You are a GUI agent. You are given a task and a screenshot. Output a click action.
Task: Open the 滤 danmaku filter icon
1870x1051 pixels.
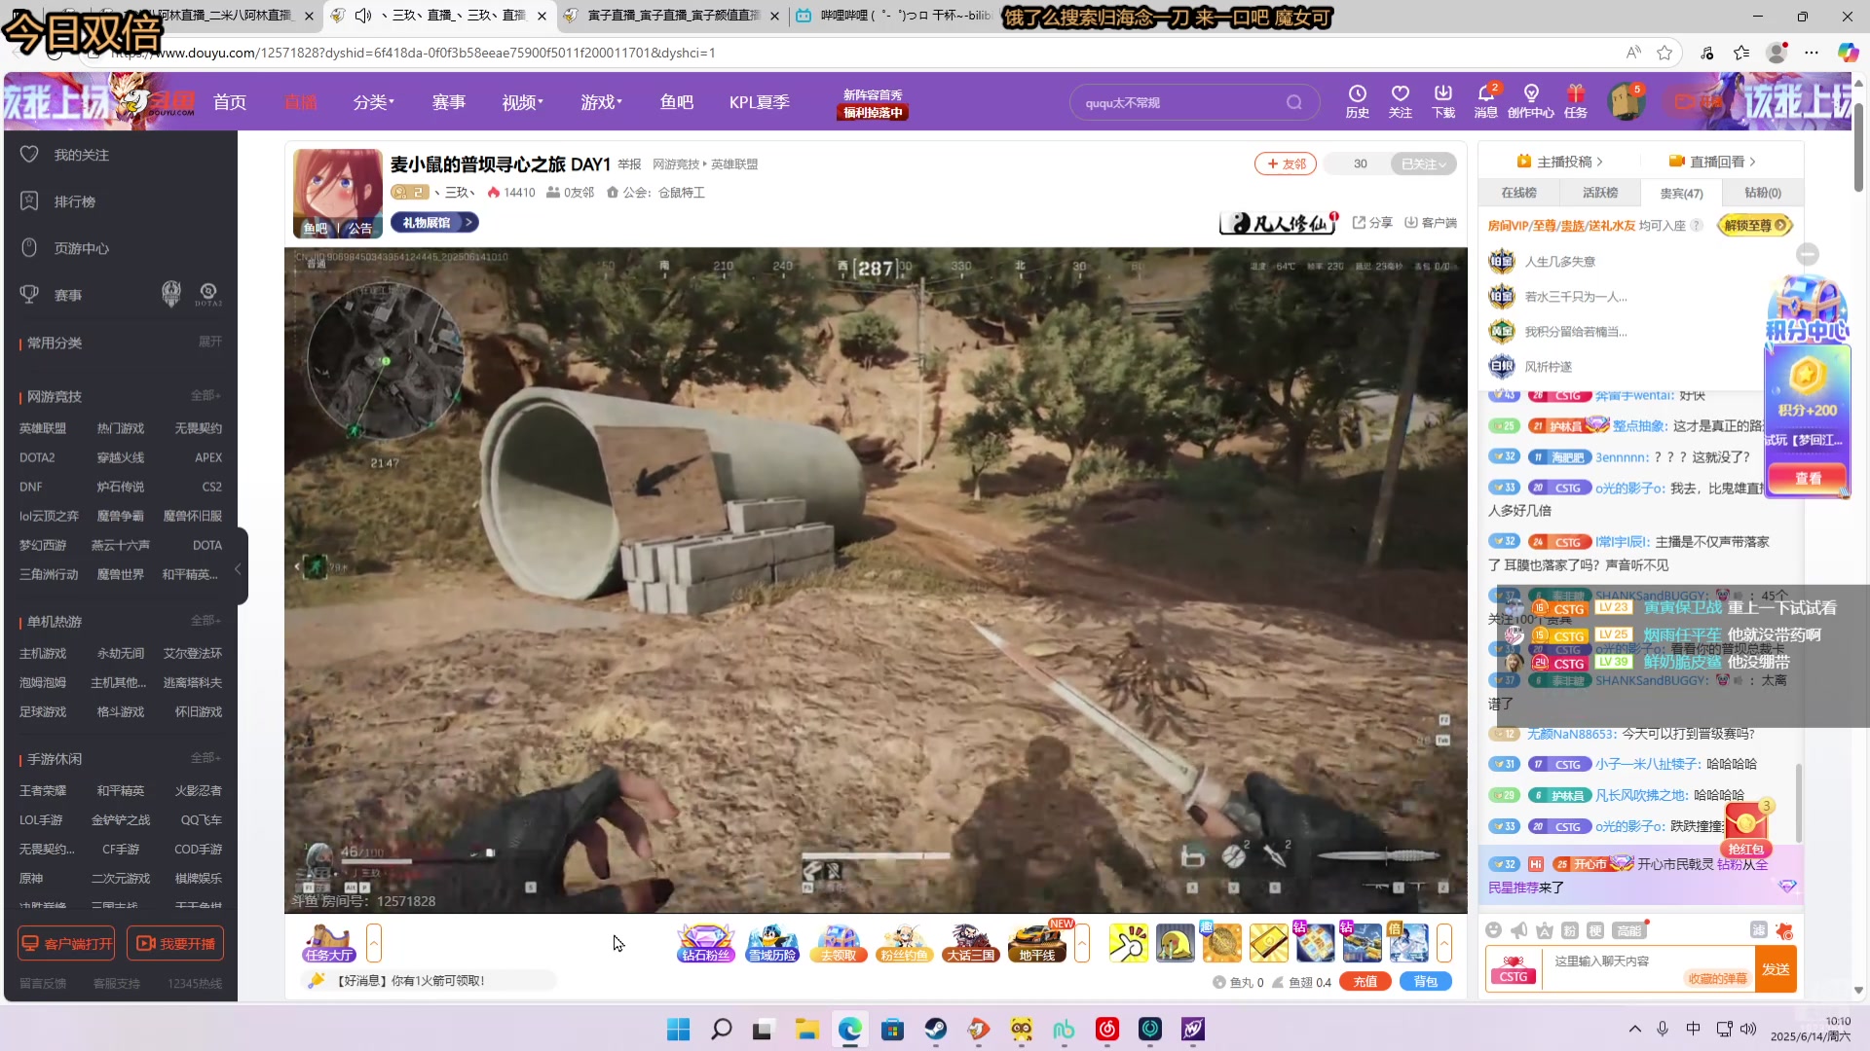1758,930
